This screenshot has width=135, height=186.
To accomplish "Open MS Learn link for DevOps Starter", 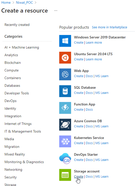I will pos(102,160).
